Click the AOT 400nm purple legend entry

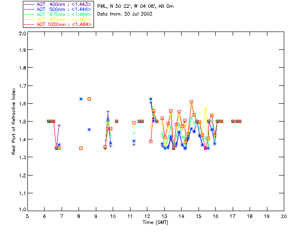pos(58,4)
